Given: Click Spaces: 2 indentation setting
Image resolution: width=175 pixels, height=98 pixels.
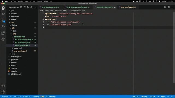Looking at the screenshot, I should 145,97.
